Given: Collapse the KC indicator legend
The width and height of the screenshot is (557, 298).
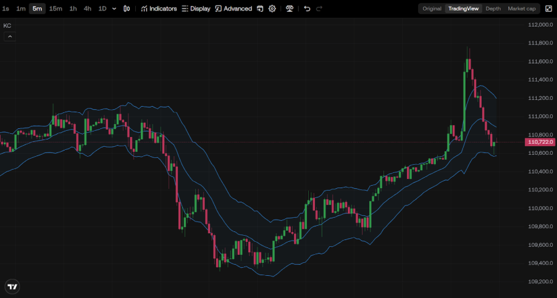Looking at the screenshot, I should point(9,37).
